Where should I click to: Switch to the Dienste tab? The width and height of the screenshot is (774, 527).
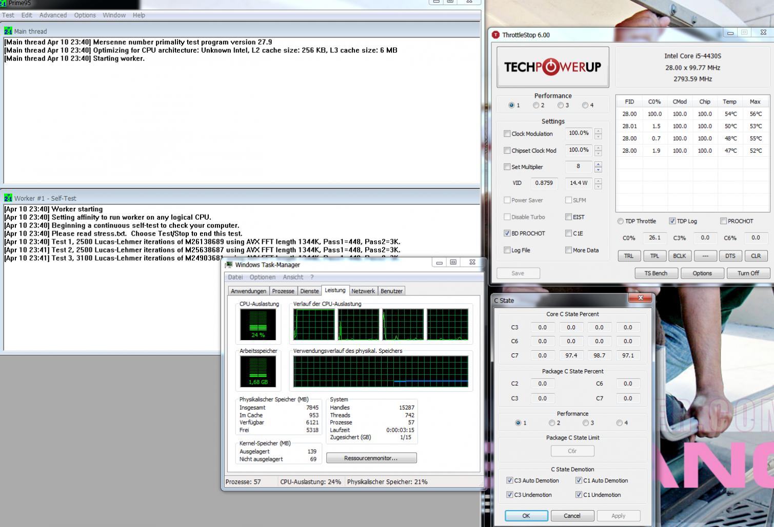(x=309, y=291)
